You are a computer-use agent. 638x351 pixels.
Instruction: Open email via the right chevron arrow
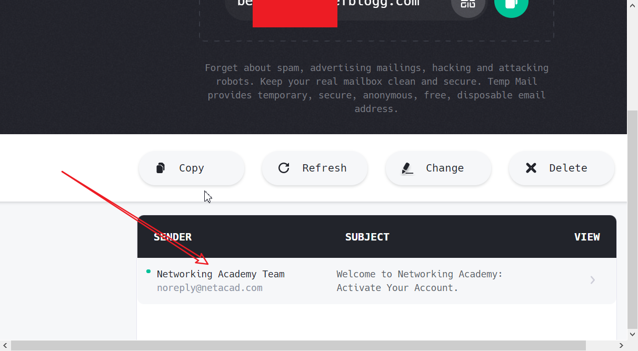(x=593, y=280)
